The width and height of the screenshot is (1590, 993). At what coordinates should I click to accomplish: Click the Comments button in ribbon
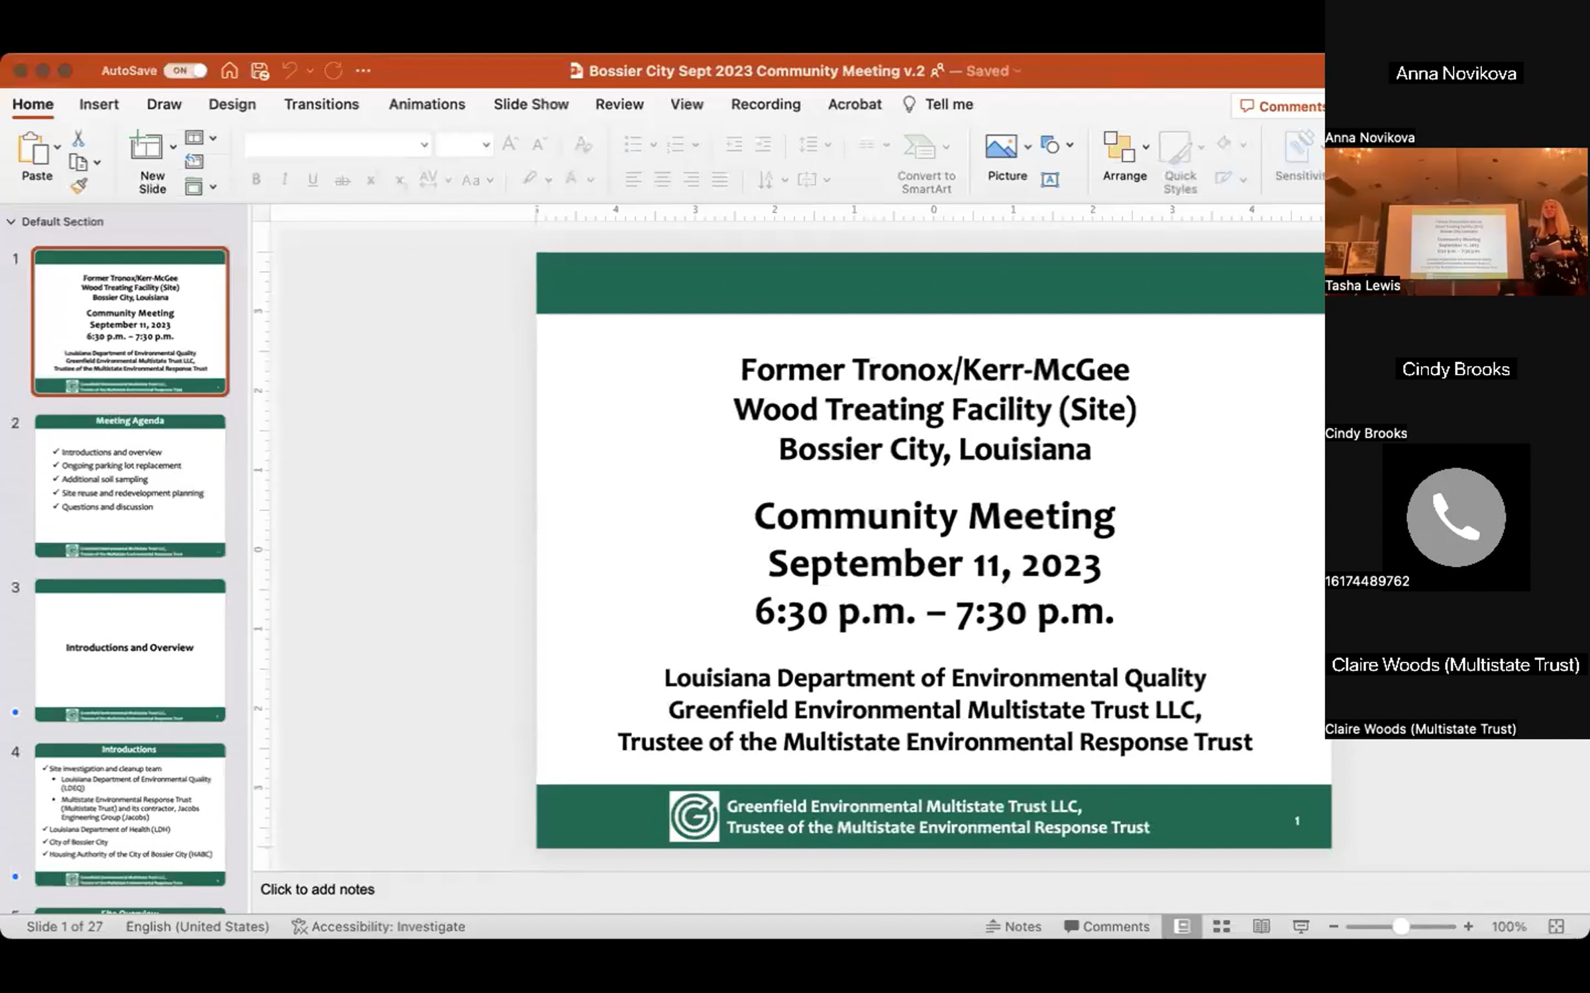[x=1280, y=106]
